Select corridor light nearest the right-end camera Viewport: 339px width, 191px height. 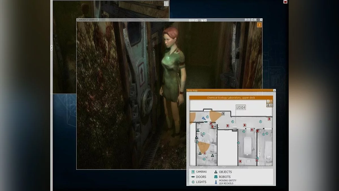click(x=260, y=122)
